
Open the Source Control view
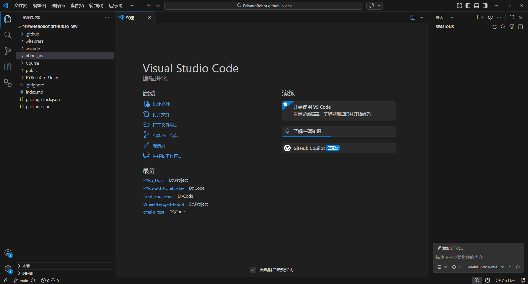click(8, 51)
